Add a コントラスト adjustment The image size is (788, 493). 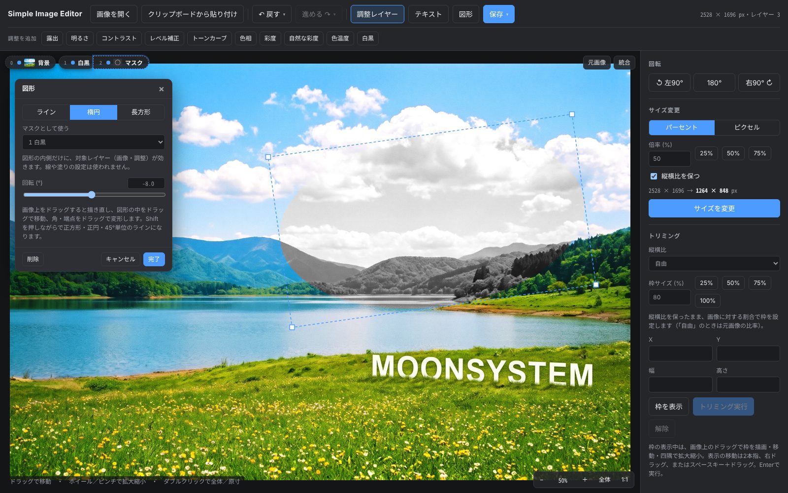click(x=119, y=38)
